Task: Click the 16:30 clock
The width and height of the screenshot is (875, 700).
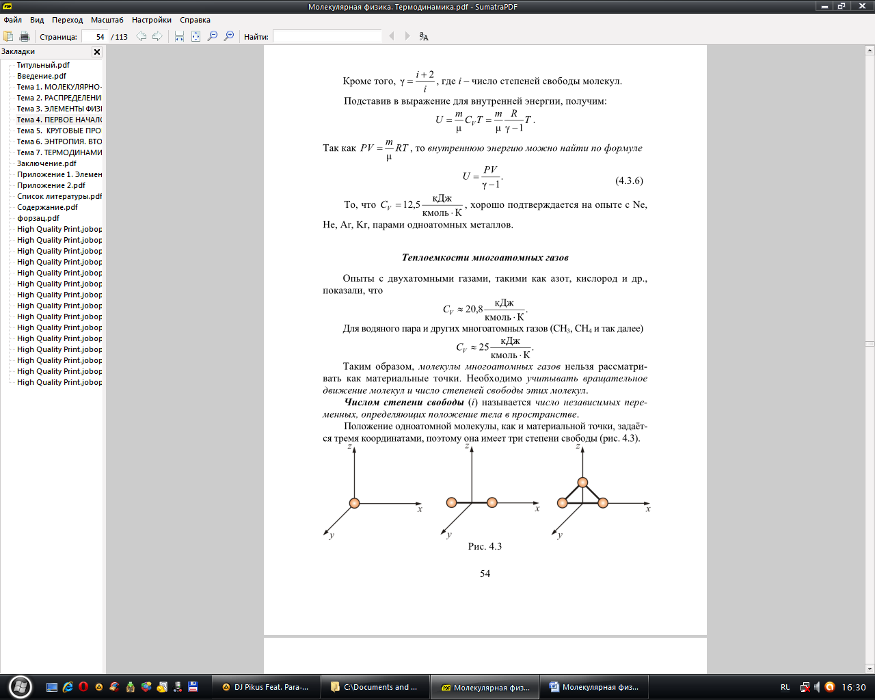Action: tap(854, 687)
